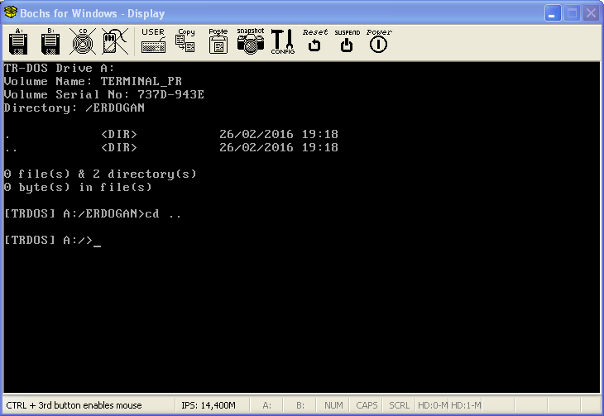This screenshot has width=604, height=416.
Task: Click the 'TR-DOS Drive A:' line
Action: click(x=59, y=68)
